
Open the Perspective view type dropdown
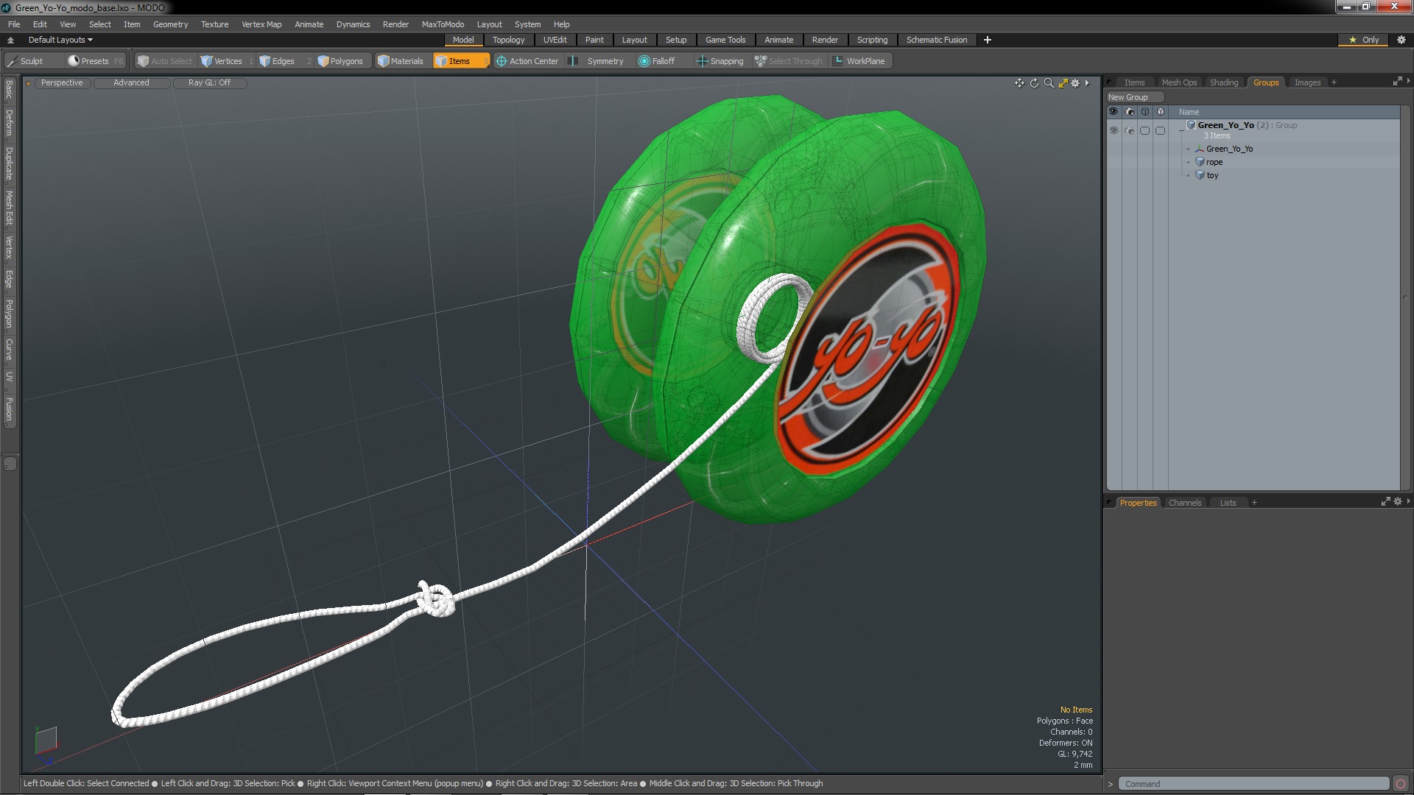point(62,82)
